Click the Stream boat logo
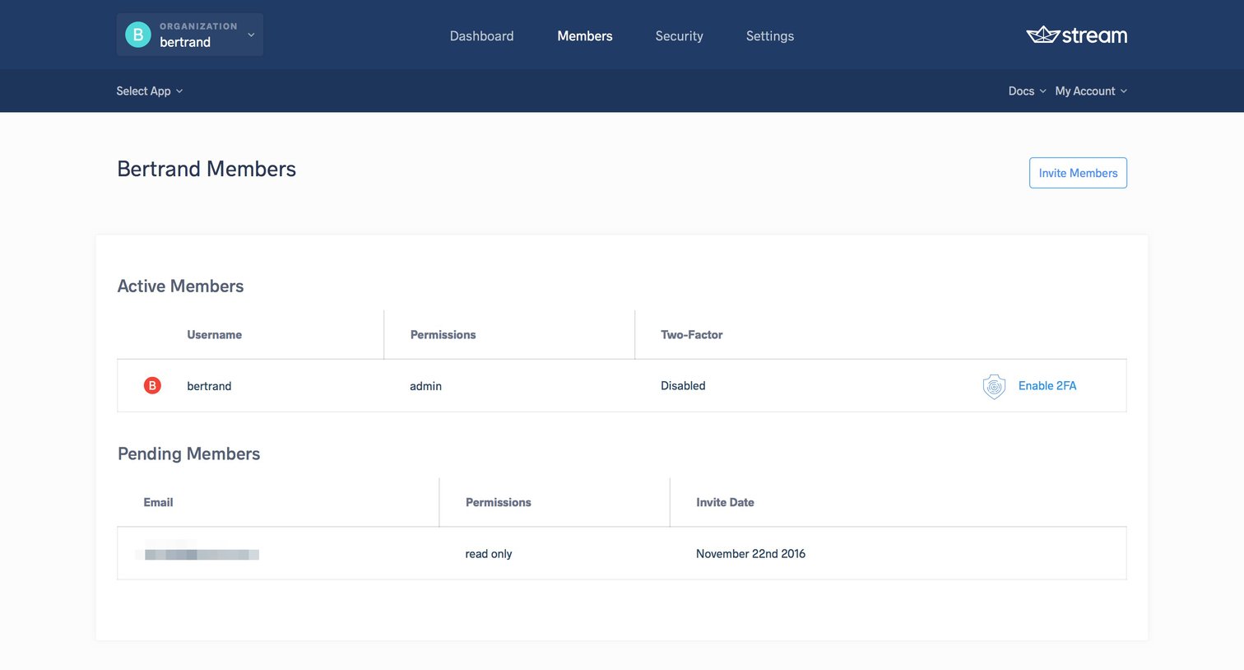The height and width of the screenshot is (670, 1244). click(x=1076, y=35)
